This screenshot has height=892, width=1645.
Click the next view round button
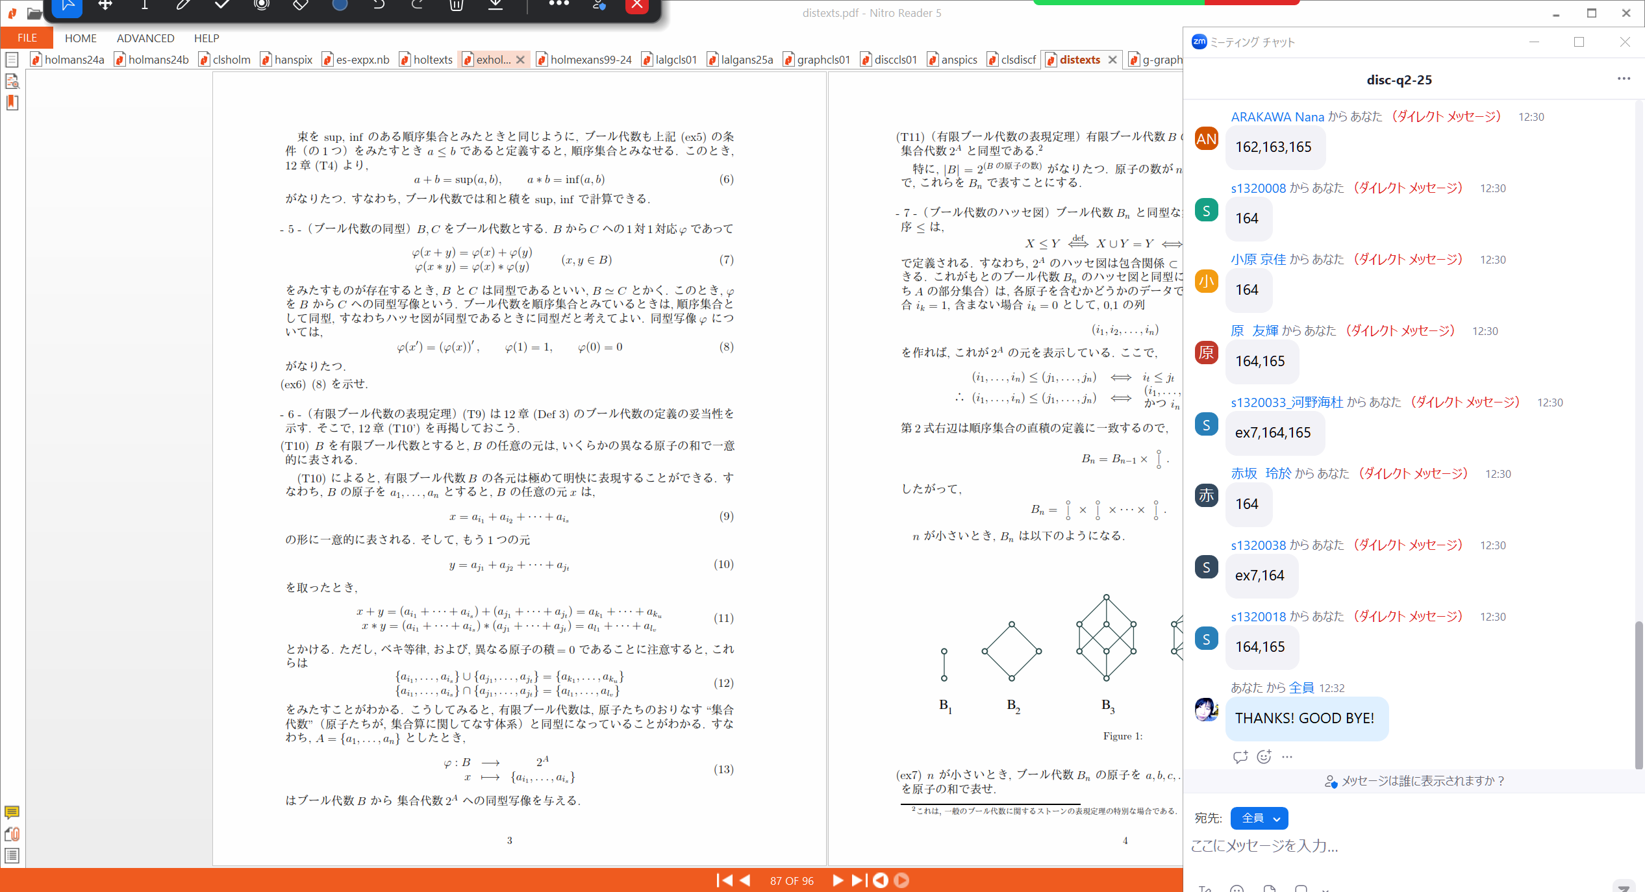click(x=901, y=880)
